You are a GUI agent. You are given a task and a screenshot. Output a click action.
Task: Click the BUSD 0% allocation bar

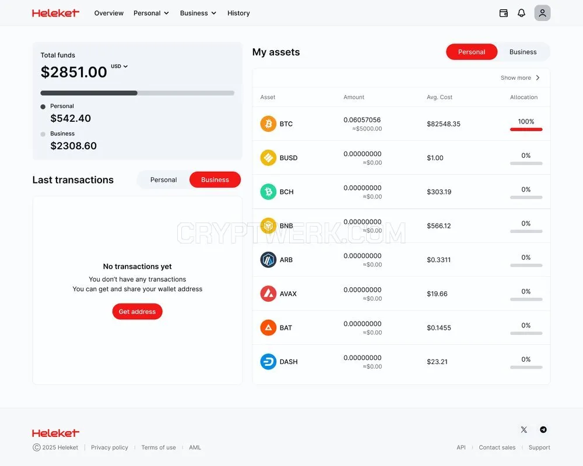click(x=526, y=164)
